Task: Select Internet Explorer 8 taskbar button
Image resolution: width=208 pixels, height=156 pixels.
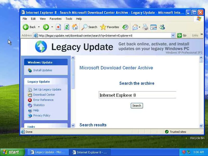Action: (x=90, y=152)
